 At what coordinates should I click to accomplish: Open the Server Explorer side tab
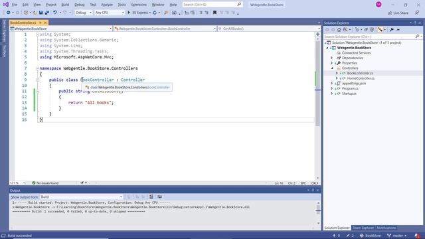click(x=5, y=31)
